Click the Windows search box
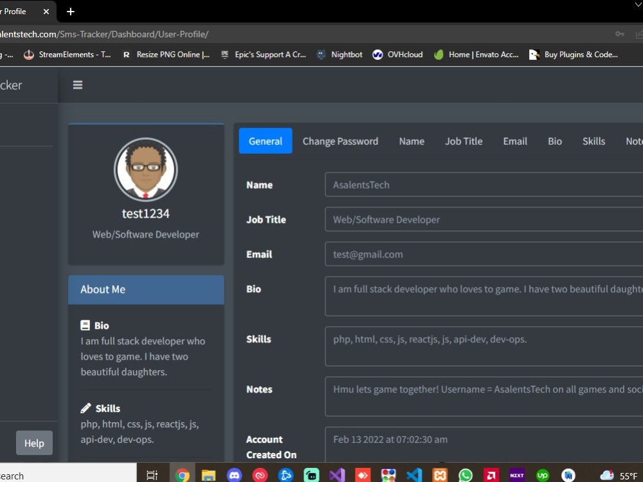 pyautogui.click(x=68, y=473)
